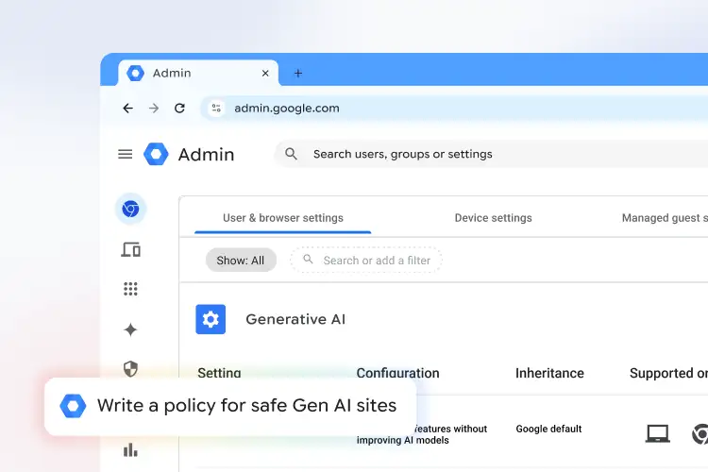This screenshot has width=708, height=472.
Task: Open Chrome browser section in sidebar
Action: [130, 209]
